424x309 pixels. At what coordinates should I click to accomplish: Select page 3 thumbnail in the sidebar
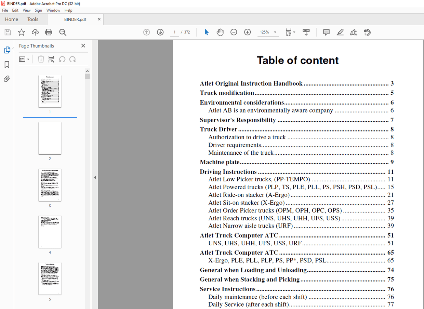click(x=50, y=185)
